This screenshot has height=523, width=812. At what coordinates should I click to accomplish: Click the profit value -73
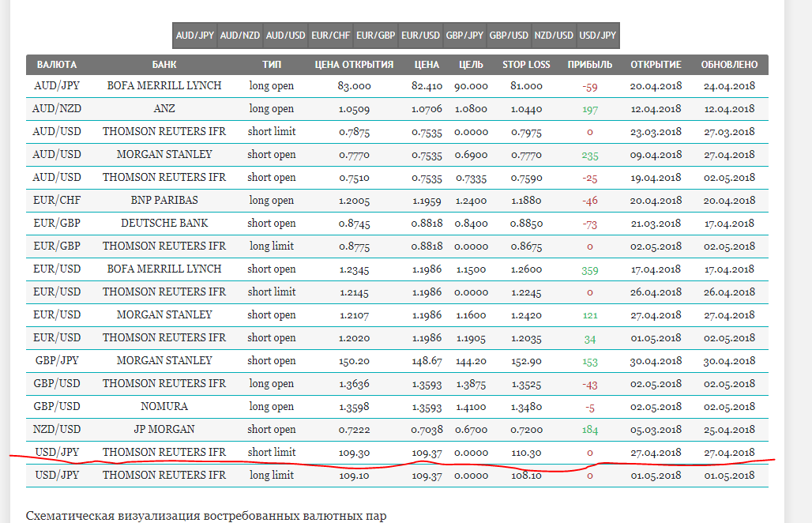(590, 224)
